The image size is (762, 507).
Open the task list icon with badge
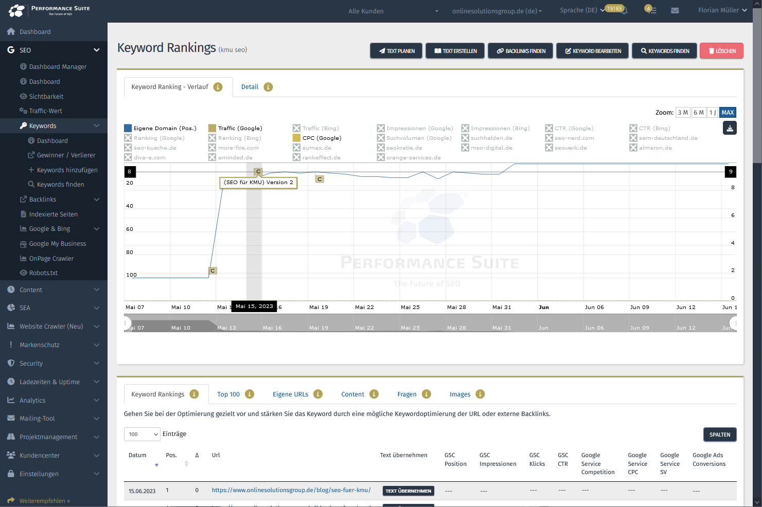coord(651,10)
